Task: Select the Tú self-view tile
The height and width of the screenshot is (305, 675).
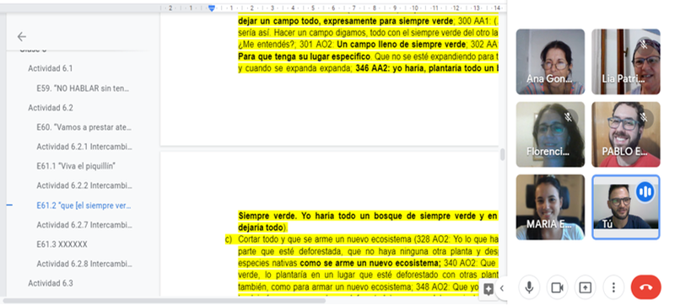Action: click(x=625, y=206)
